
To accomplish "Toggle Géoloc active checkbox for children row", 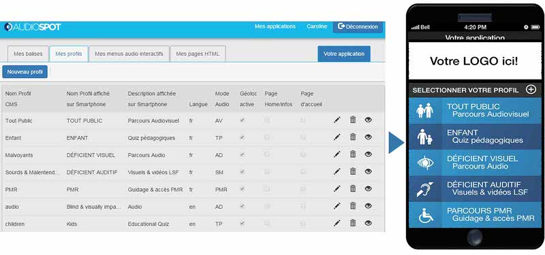I will point(243,223).
